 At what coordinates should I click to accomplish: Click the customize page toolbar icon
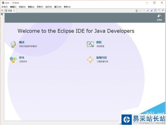tap(156, 11)
